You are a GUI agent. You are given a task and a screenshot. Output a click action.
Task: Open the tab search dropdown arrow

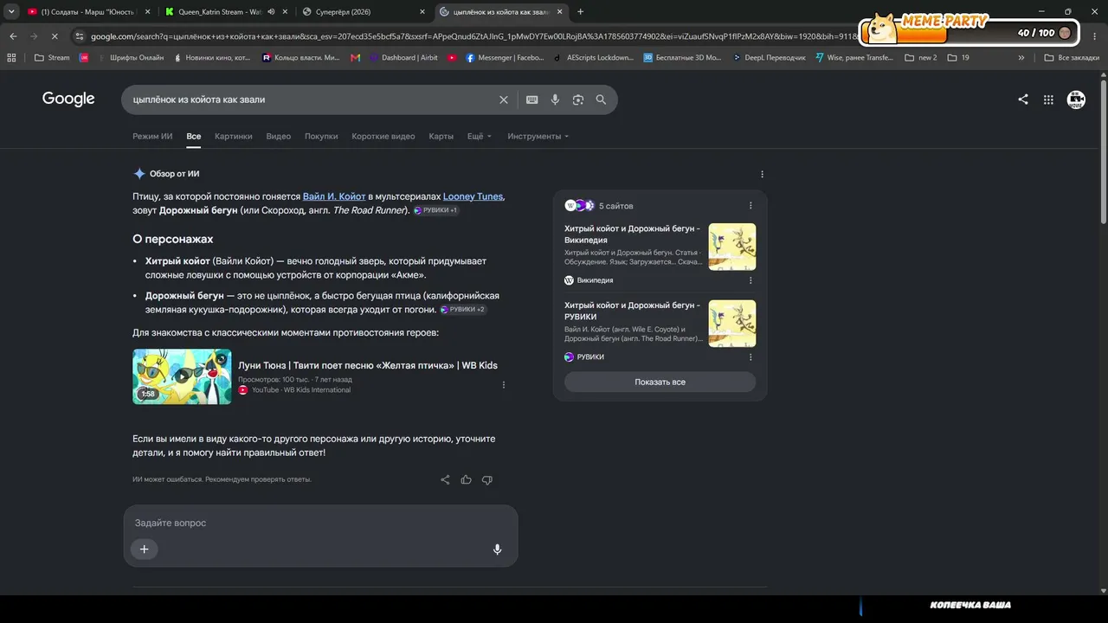coord(11,12)
